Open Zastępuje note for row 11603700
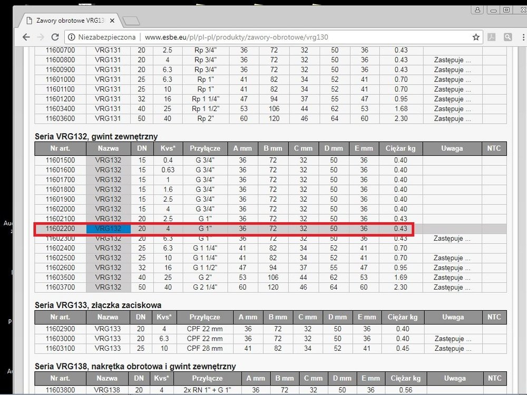 (x=452, y=288)
